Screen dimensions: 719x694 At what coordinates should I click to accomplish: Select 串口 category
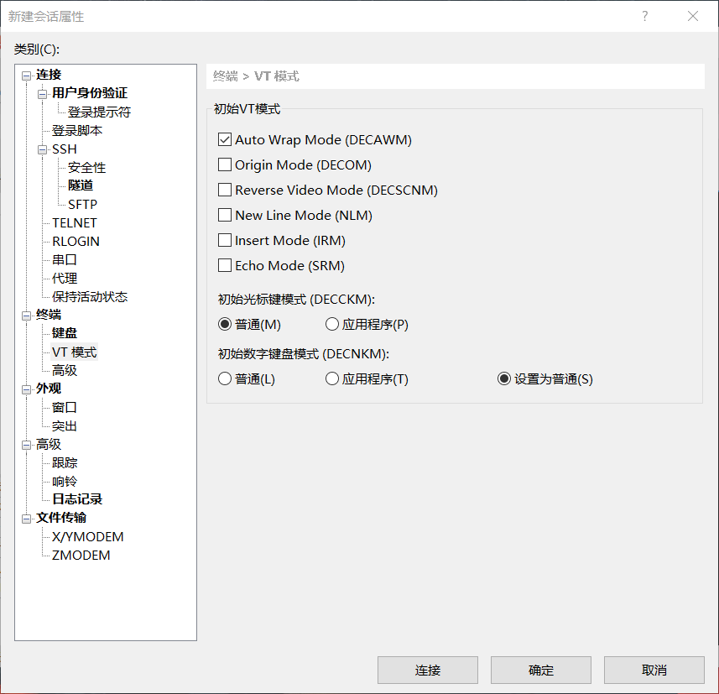click(x=65, y=259)
